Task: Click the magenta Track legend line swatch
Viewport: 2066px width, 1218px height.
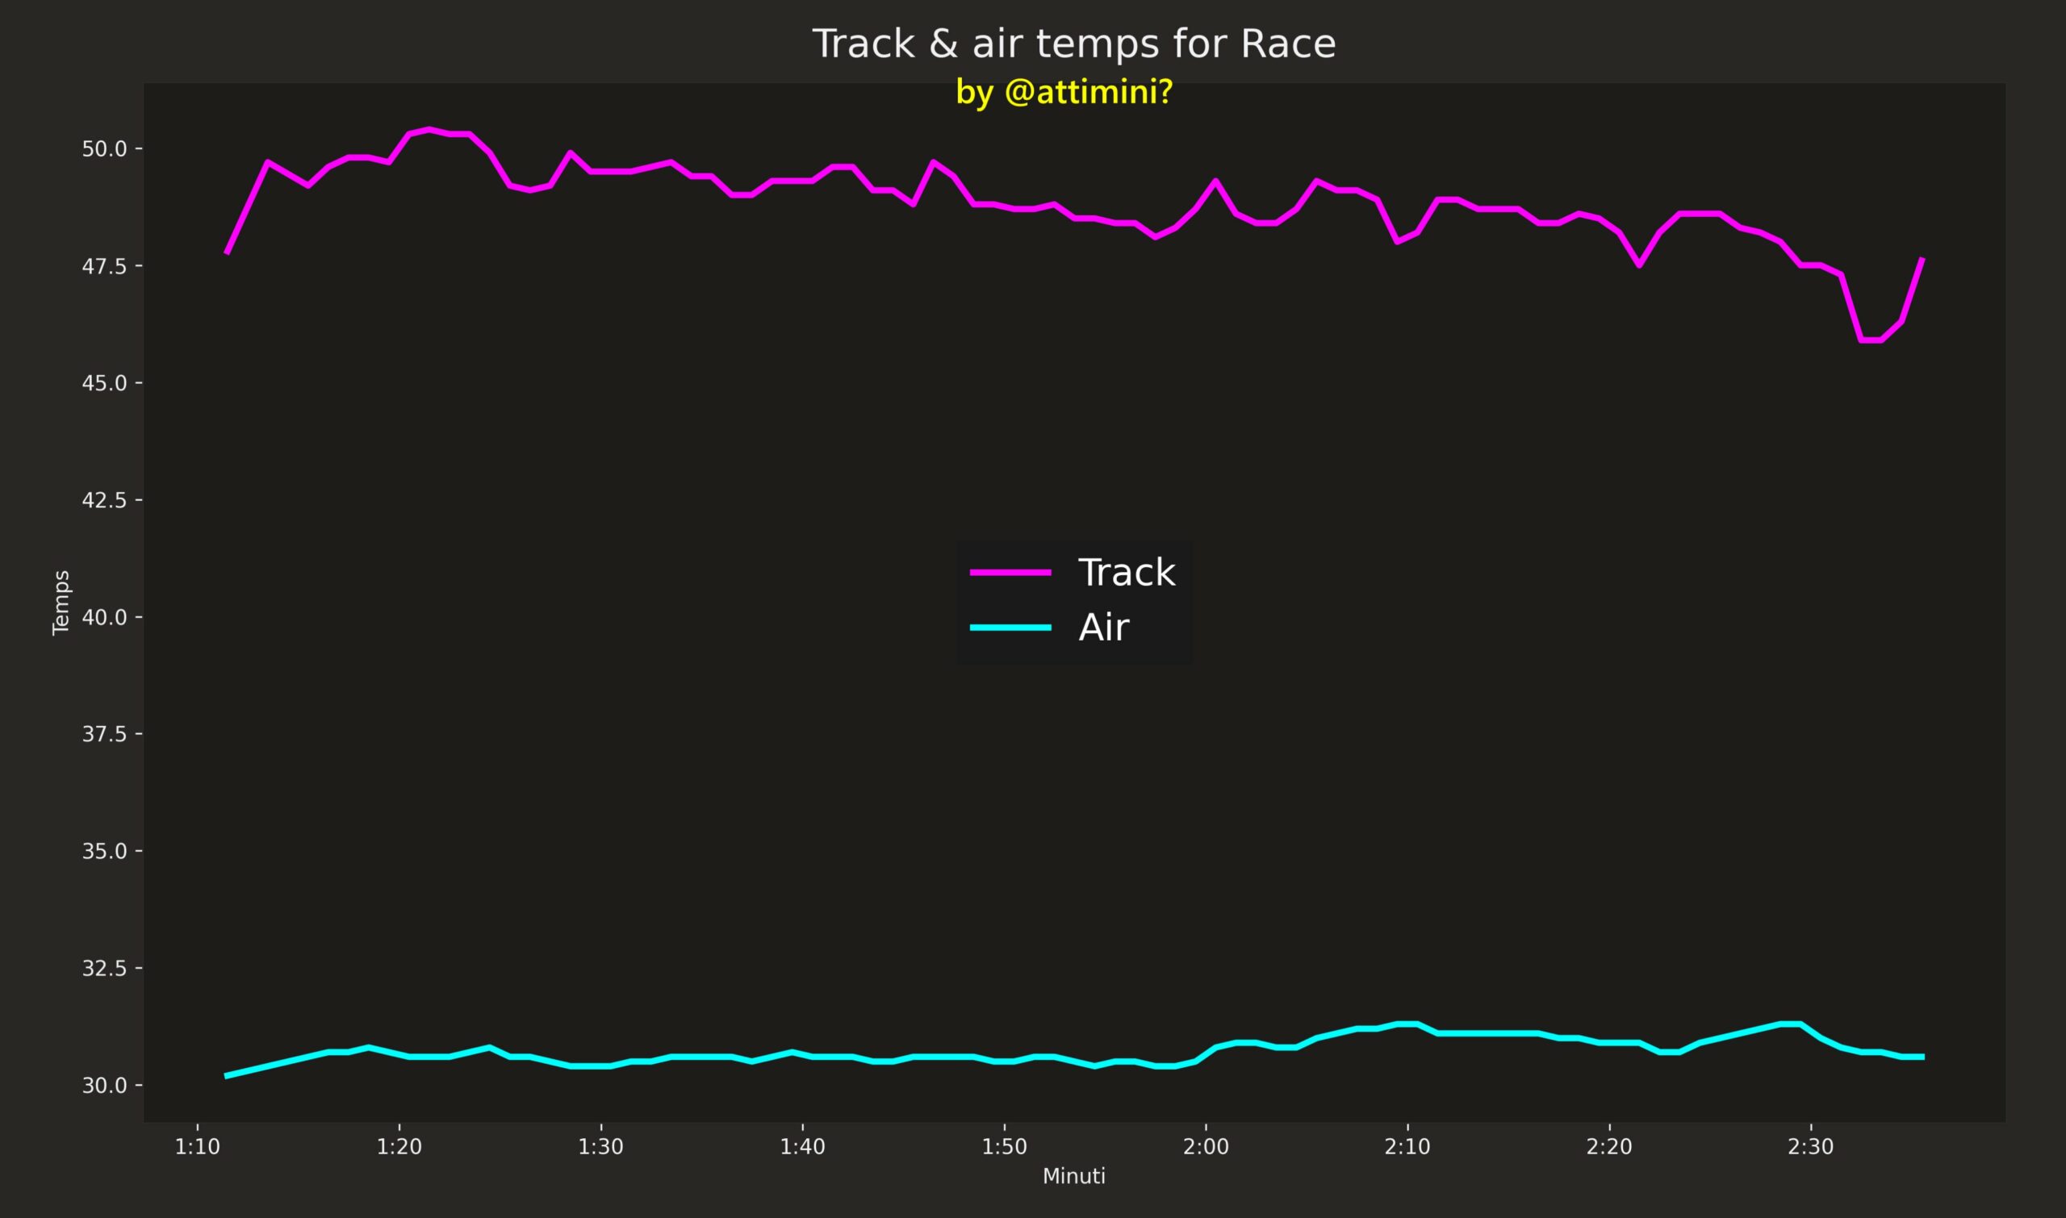Action: 1010,572
